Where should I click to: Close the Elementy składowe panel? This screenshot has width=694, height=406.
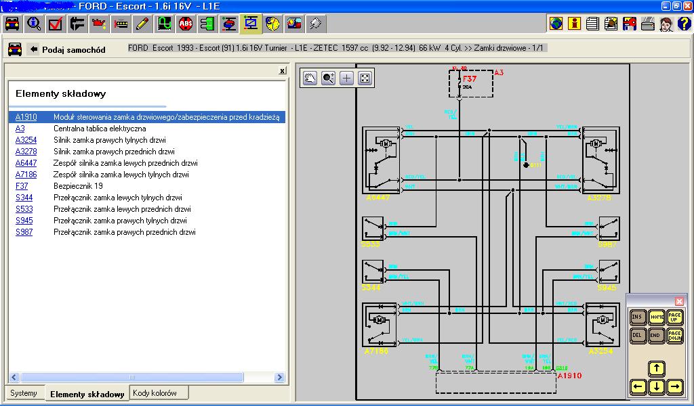coord(283,70)
